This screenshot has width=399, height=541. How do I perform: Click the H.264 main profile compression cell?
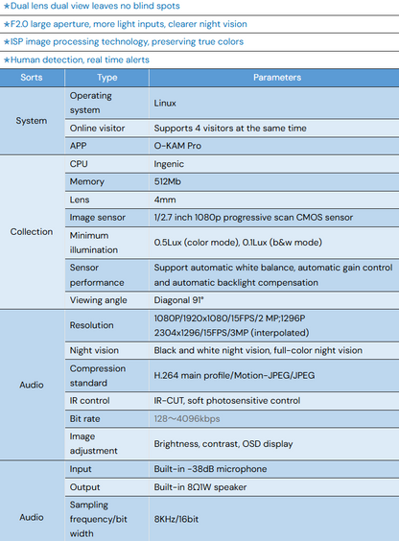click(x=274, y=375)
